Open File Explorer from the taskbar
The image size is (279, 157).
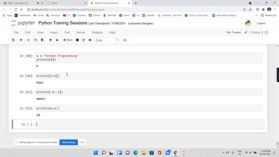click(x=143, y=153)
